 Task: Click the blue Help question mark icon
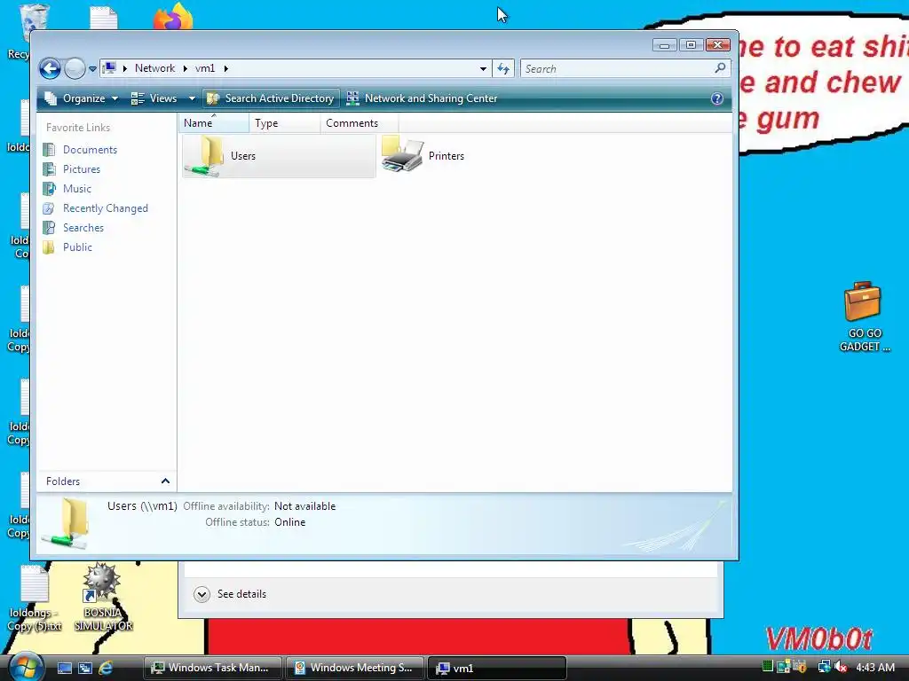coord(717,98)
